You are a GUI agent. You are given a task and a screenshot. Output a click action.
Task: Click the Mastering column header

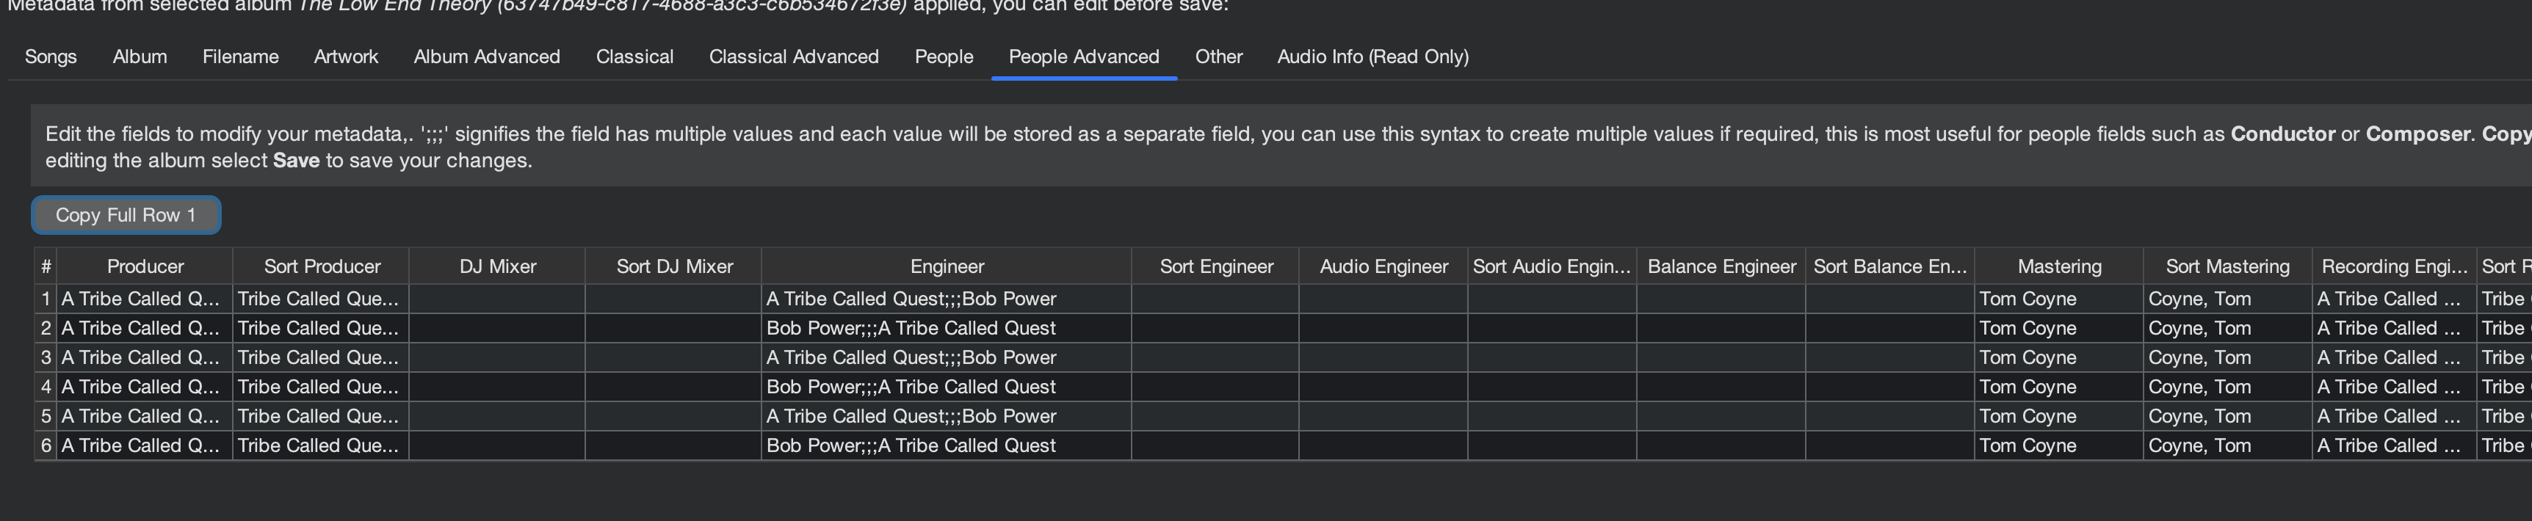2059,266
